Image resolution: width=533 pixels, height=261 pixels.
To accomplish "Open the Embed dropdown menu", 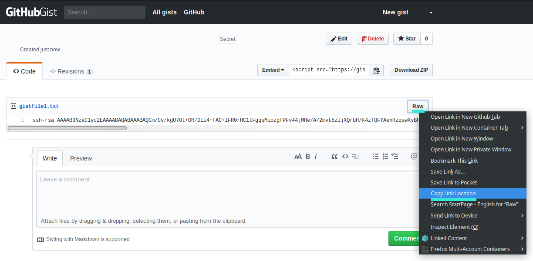I will [x=273, y=70].
